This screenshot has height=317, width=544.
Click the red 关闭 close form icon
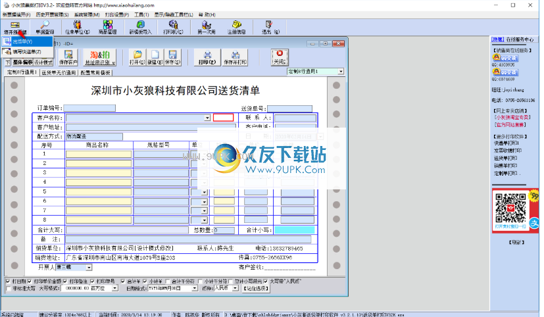[x=280, y=57]
